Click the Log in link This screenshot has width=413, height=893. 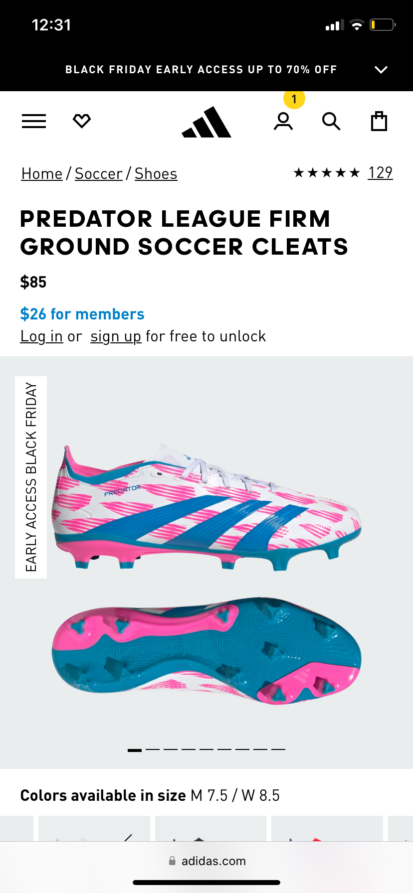41,336
